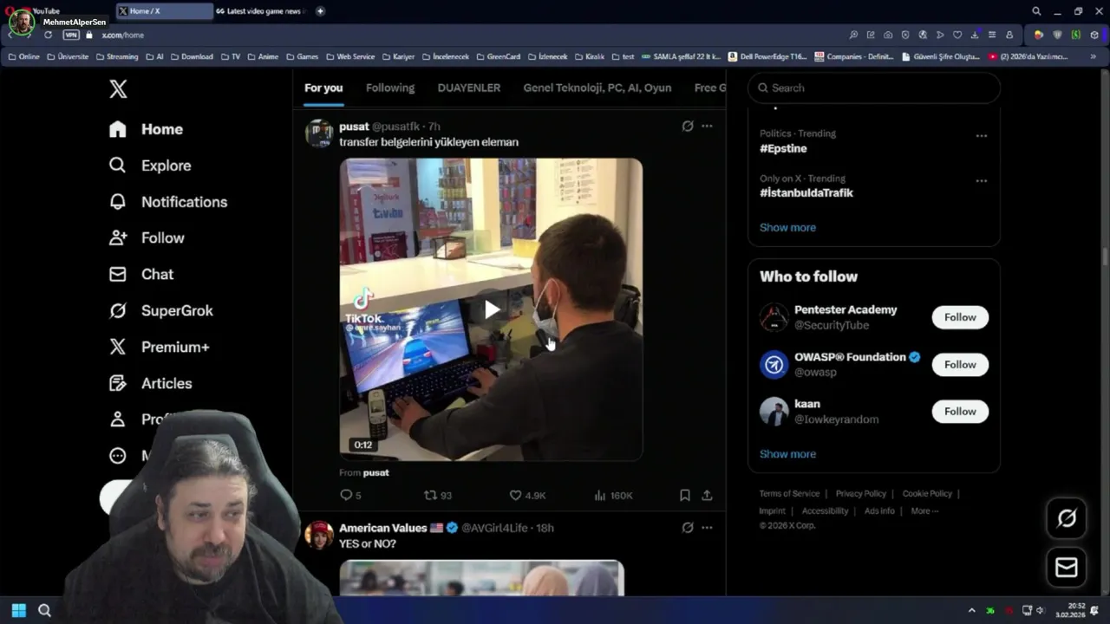
Task: Click the X logo in sidebar
Action: tap(118, 88)
